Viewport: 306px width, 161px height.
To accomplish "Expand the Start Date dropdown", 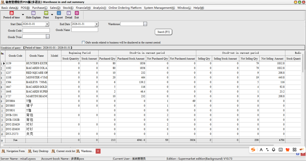I will (47, 24).
